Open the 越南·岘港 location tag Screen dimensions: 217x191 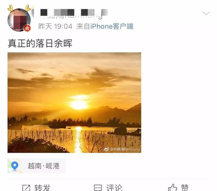(x=37, y=166)
